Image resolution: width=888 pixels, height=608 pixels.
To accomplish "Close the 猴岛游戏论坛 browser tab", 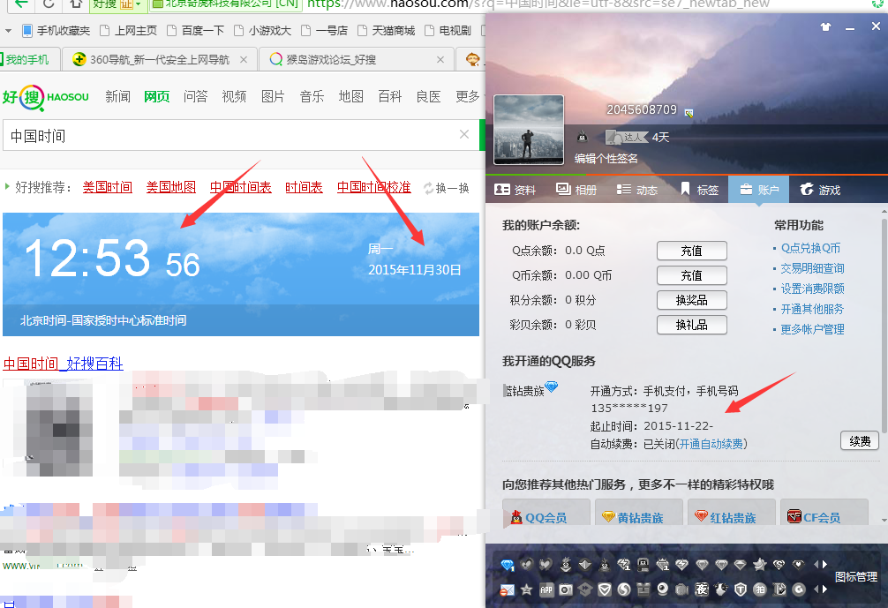I will (440, 59).
